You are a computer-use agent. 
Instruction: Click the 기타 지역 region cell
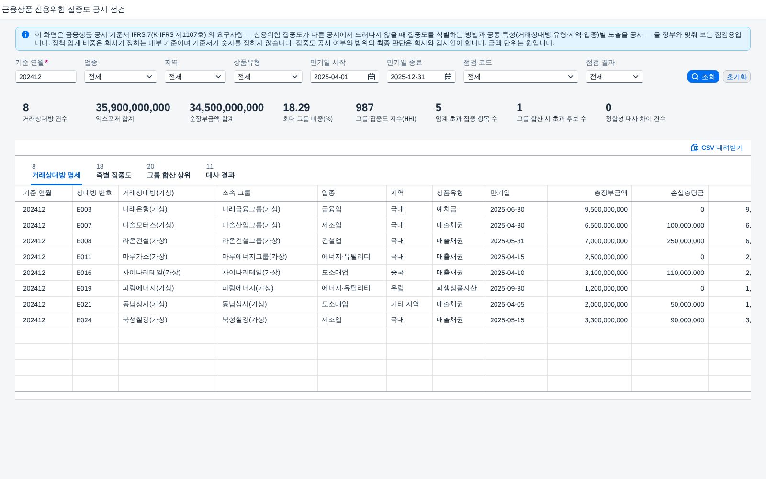tap(410, 304)
